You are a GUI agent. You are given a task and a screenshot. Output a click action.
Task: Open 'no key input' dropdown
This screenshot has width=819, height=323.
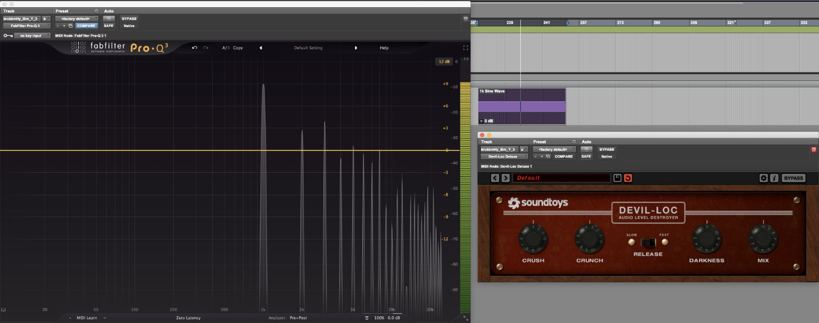[x=32, y=35]
